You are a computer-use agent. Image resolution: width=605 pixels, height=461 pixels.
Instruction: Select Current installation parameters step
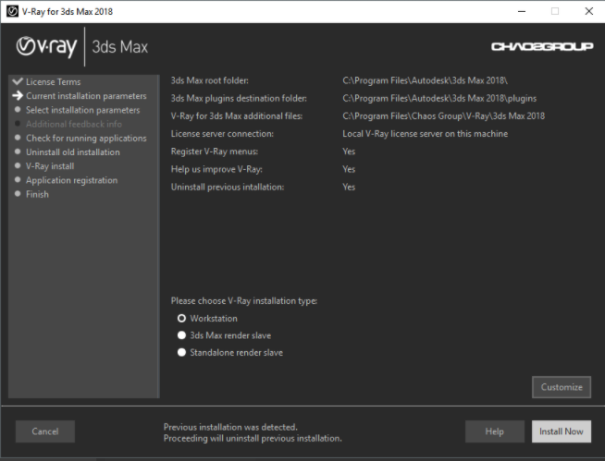pyautogui.click(x=86, y=96)
